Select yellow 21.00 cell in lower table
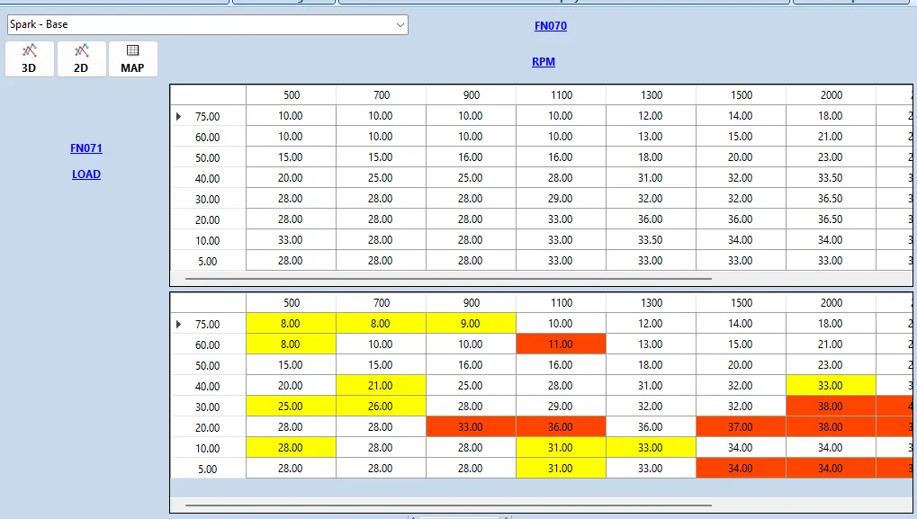The image size is (917, 519). [382, 386]
